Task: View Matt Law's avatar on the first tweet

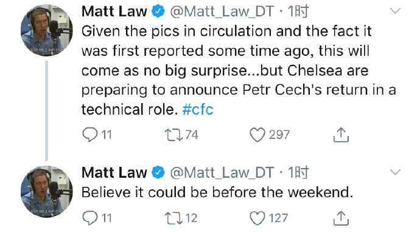Action: (x=47, y=30)
